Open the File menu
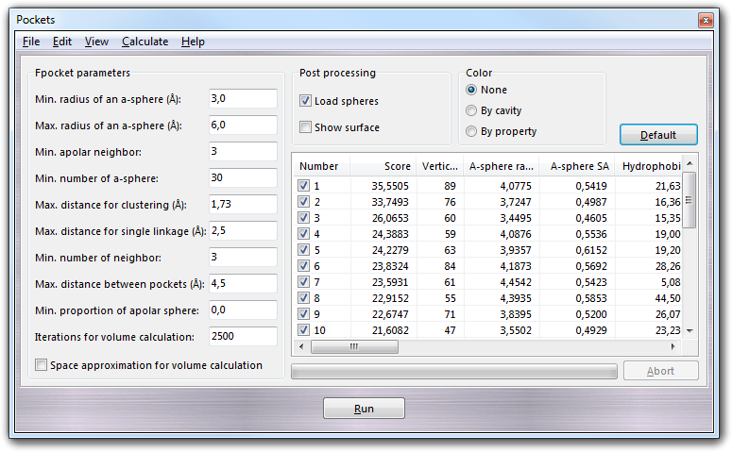Viewport: 732px width, 452px height. coord(31,42)
